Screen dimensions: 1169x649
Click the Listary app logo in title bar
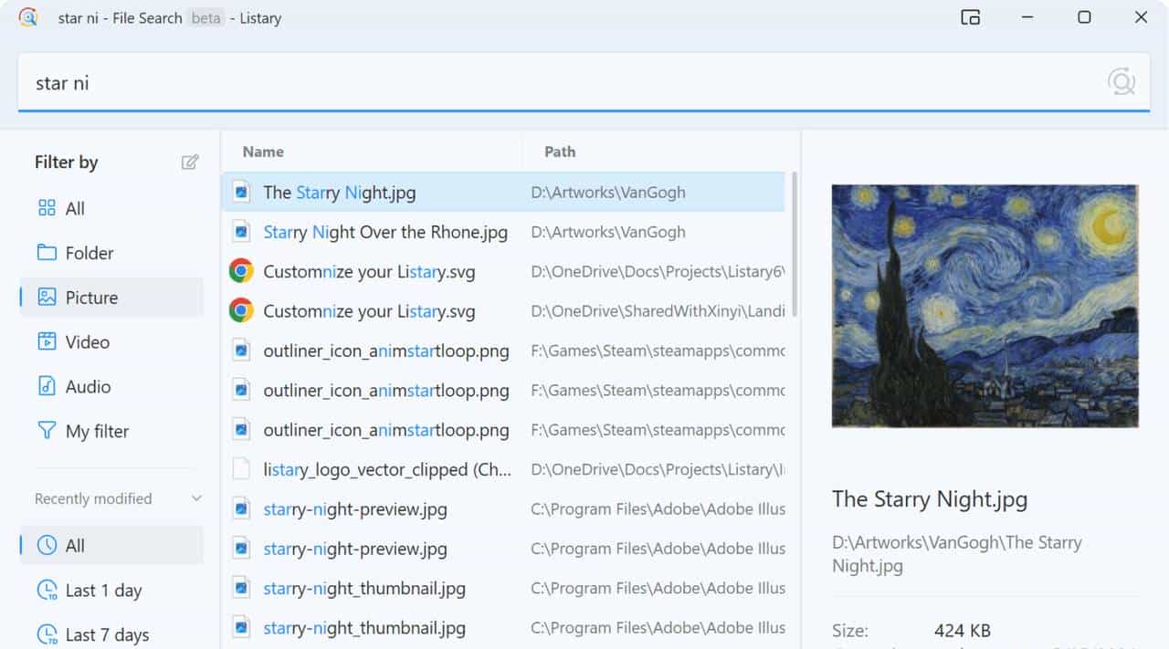pos(28,17)
